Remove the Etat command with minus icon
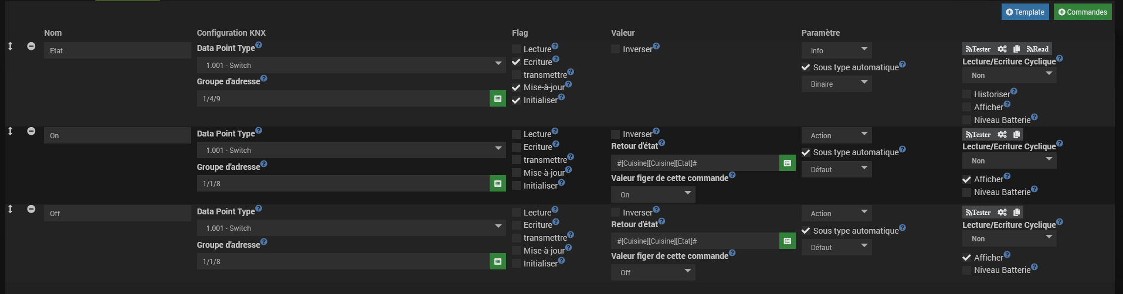 [31, 46]
